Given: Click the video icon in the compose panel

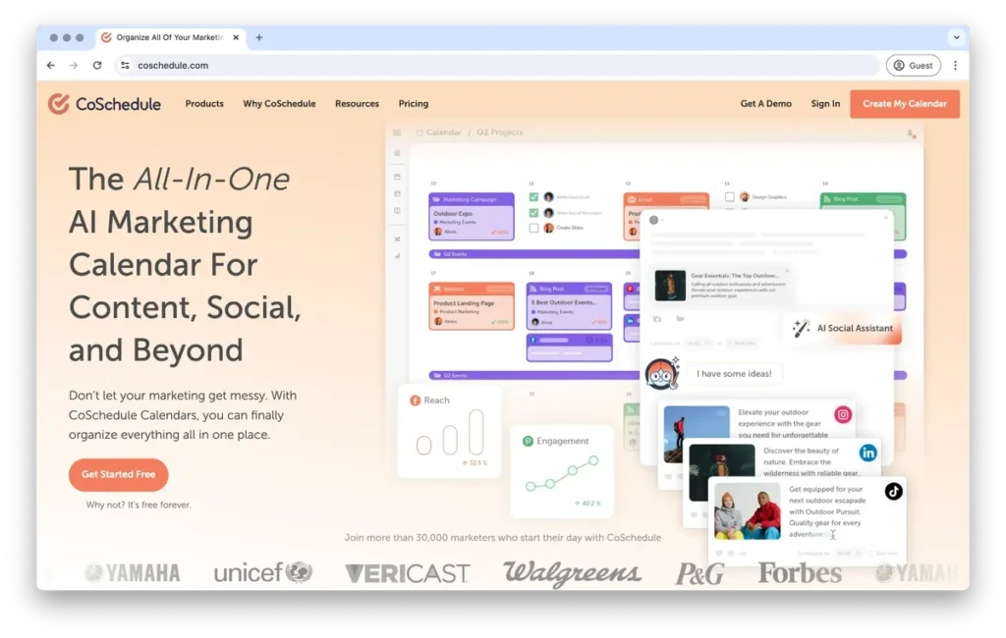Looking at the screenshot, I should [x=680, y=319].
